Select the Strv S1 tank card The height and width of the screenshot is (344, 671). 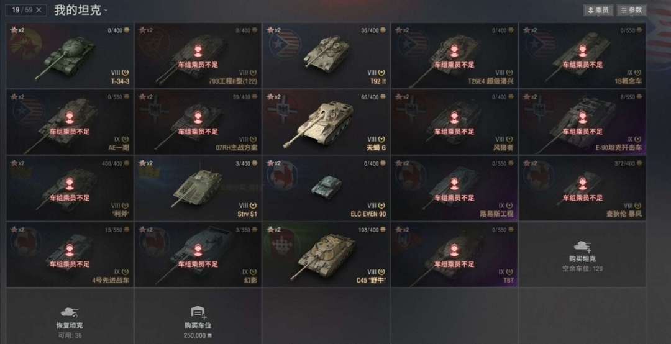tap(198, 188)
